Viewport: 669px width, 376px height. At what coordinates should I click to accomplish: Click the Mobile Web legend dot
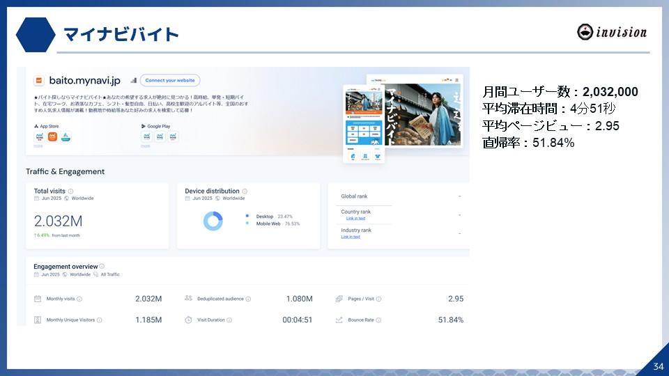[247, 224]
